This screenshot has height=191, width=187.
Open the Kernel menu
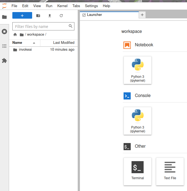coord(62,6)
